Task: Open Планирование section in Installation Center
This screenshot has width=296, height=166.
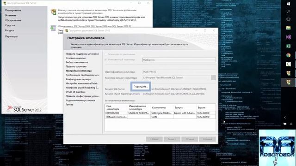Action: 13,10
